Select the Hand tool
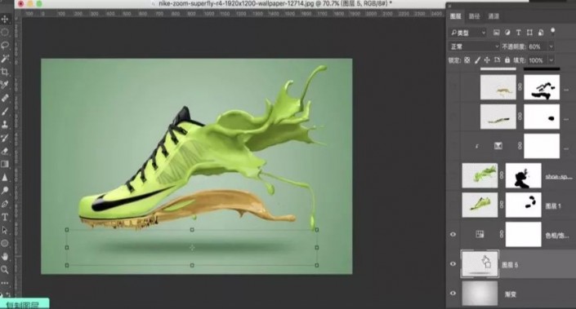This screenshot has width=576, height=309. tap(5, 257)
